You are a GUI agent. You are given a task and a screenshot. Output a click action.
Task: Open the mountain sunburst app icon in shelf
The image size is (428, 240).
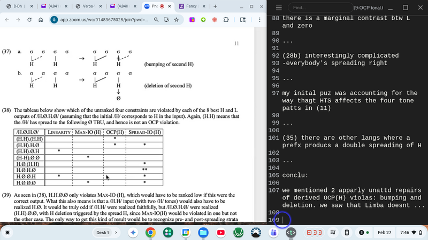point(256,233)
